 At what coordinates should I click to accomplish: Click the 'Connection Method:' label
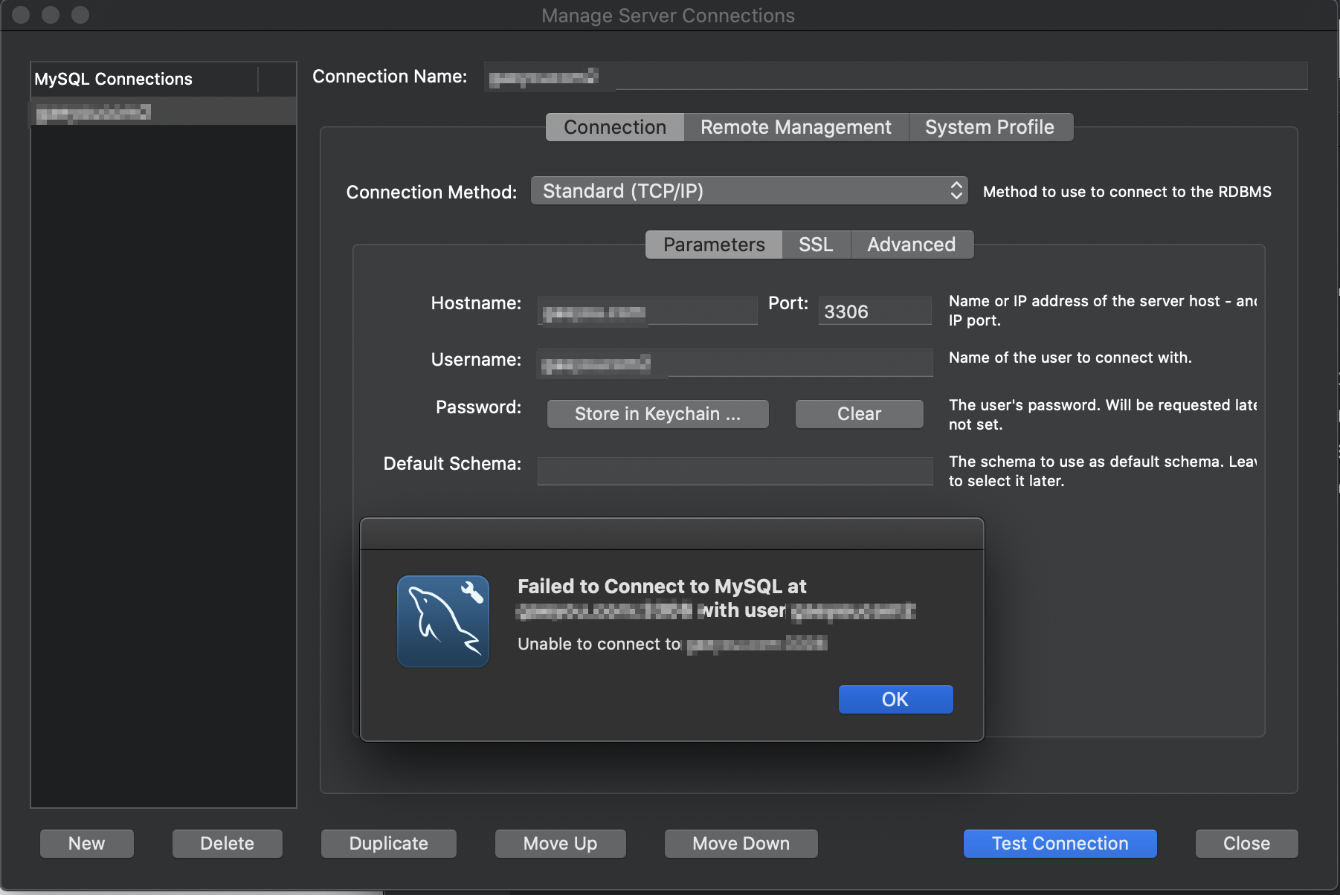(x=431, y=193)
